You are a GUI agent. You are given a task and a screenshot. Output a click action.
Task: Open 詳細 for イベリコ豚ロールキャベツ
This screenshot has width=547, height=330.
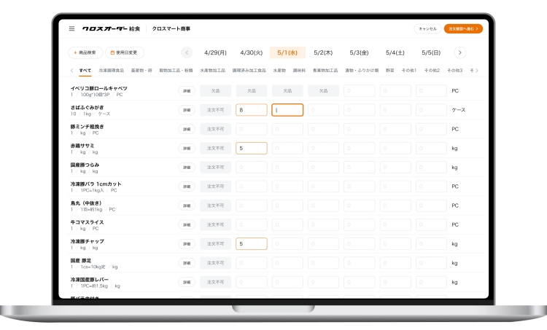coord(187,91)
